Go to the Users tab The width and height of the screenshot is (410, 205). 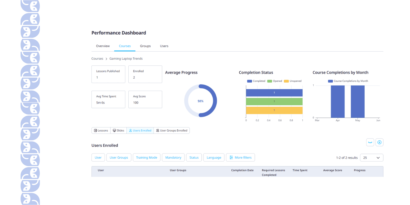pos(164,46)
